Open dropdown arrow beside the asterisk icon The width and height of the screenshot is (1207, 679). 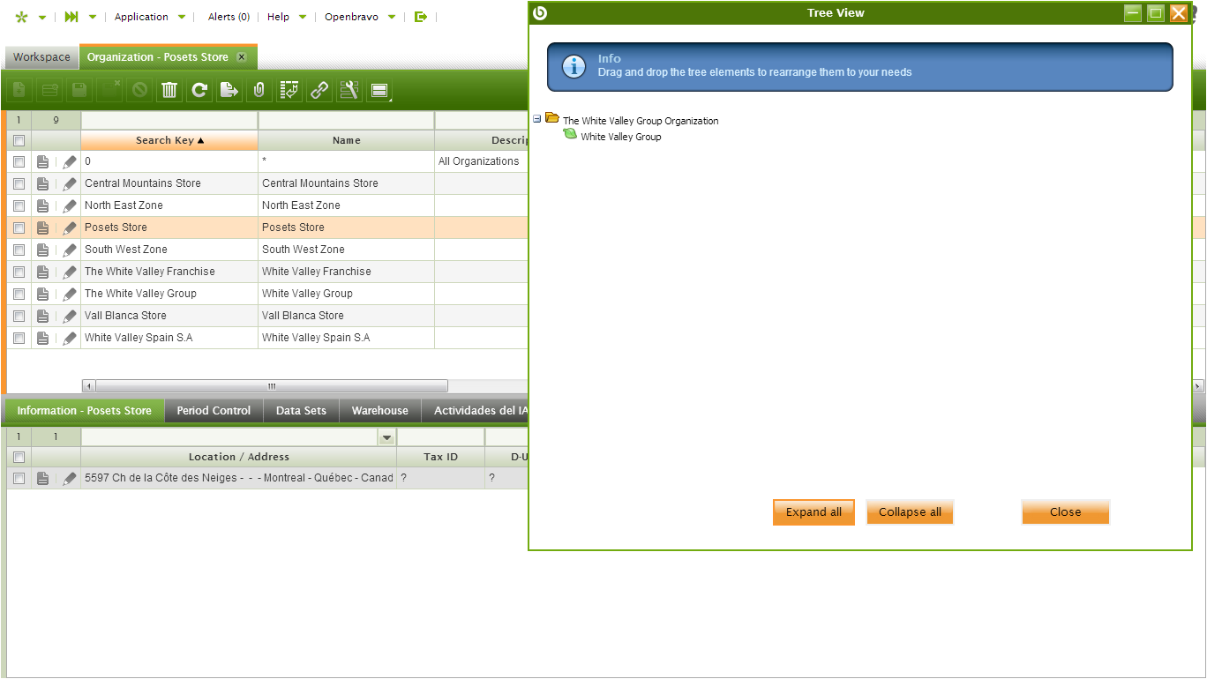(41, 17)
